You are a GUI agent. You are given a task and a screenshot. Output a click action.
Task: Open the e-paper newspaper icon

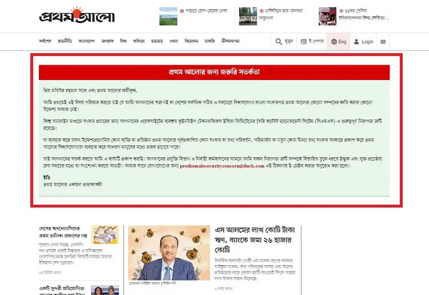(303, 42)
